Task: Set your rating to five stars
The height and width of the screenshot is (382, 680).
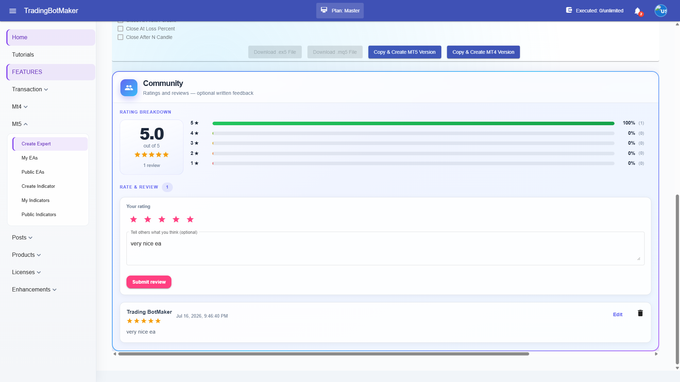Action: click(x=190, y=219)
